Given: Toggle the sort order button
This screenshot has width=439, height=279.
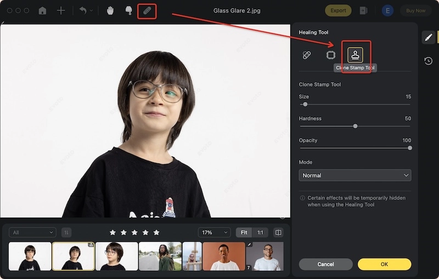Looking at the screenshot, I should [x=66, y=232].
